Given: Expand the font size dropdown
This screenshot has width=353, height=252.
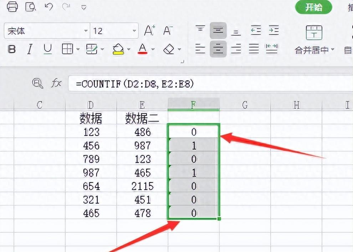Looking at the screenshot, I should click(x=134, y=31).
